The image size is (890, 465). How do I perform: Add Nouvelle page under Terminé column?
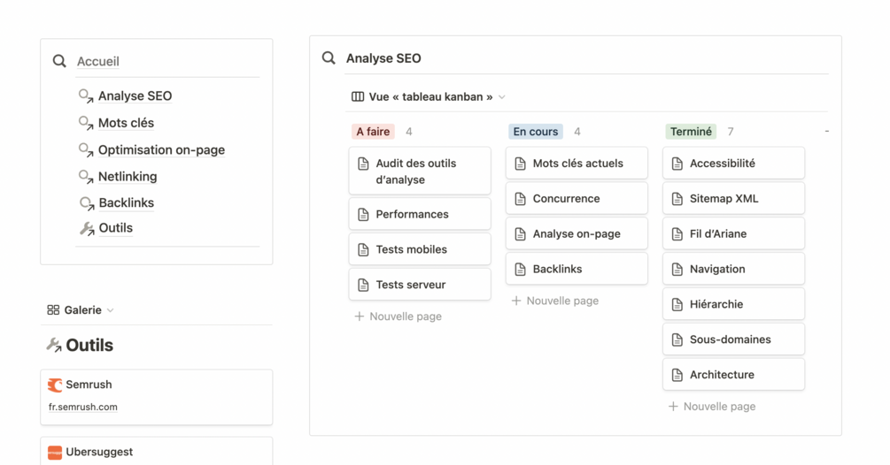pos(712,407)
